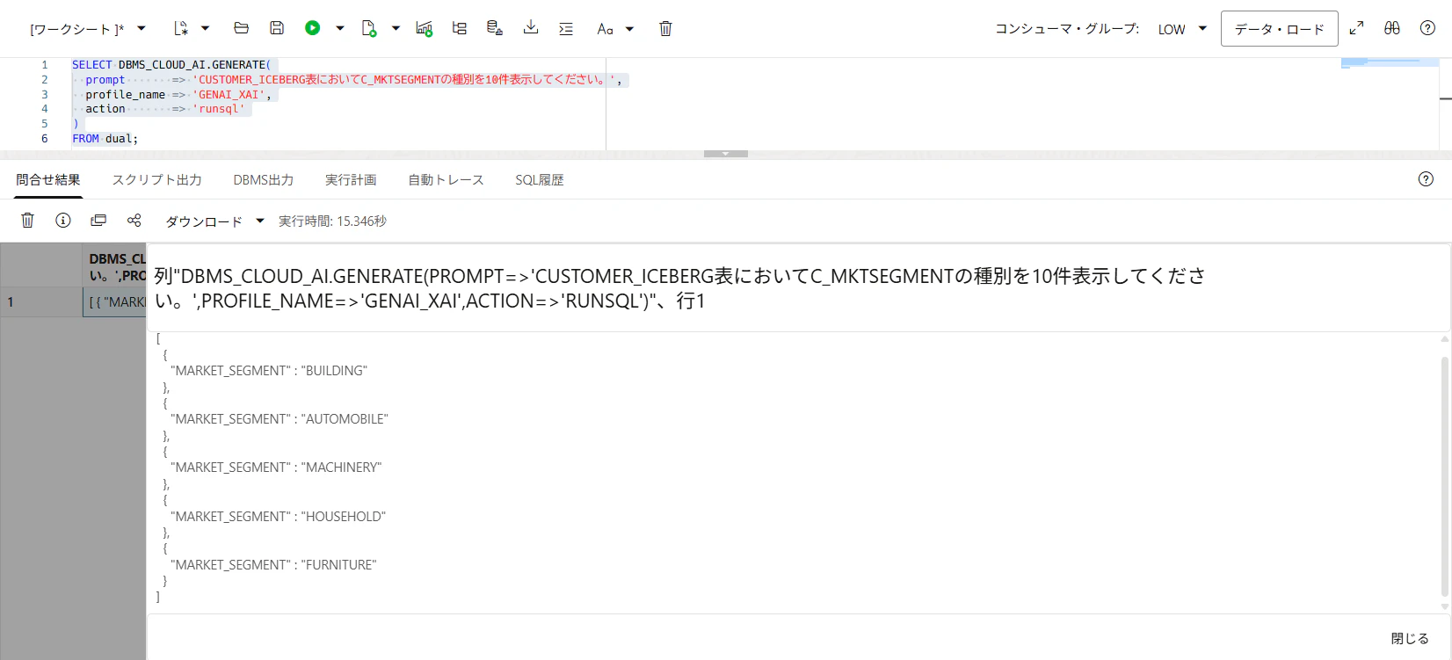Expand the editor to full screen

[1357, 28]
